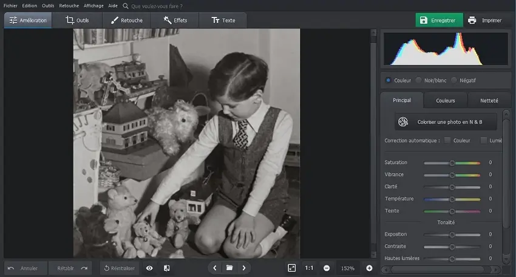The height and width of the screenshot is (277, 516).
Task: Click the zoom in plus icon
Action: (x=369, y=268)
